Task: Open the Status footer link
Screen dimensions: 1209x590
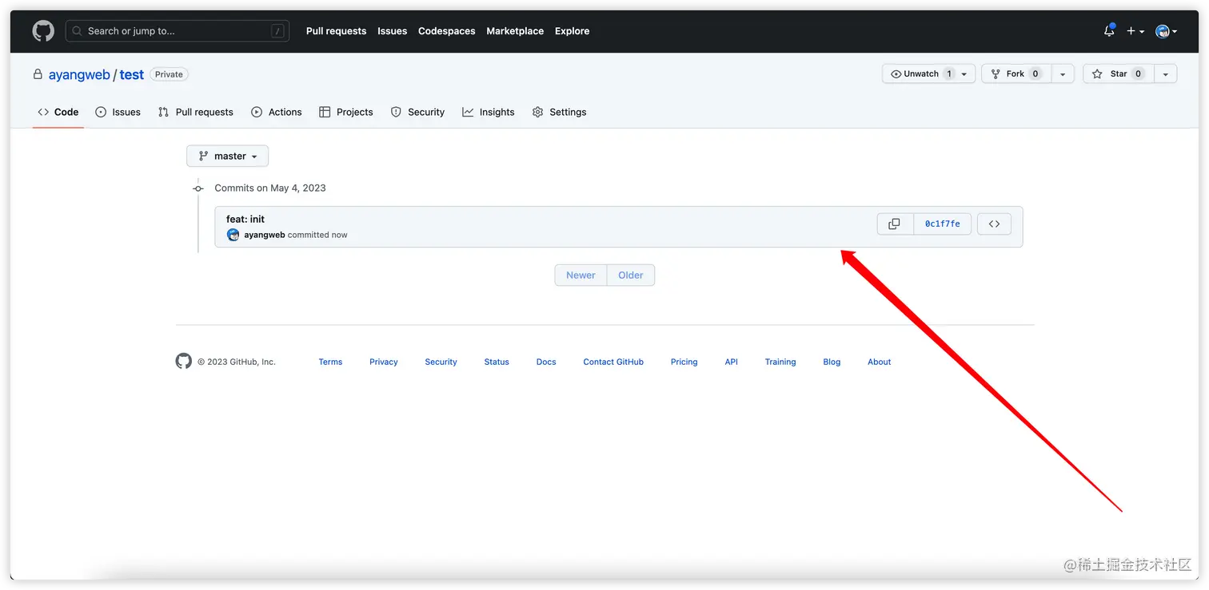Action: pos(497,362)
